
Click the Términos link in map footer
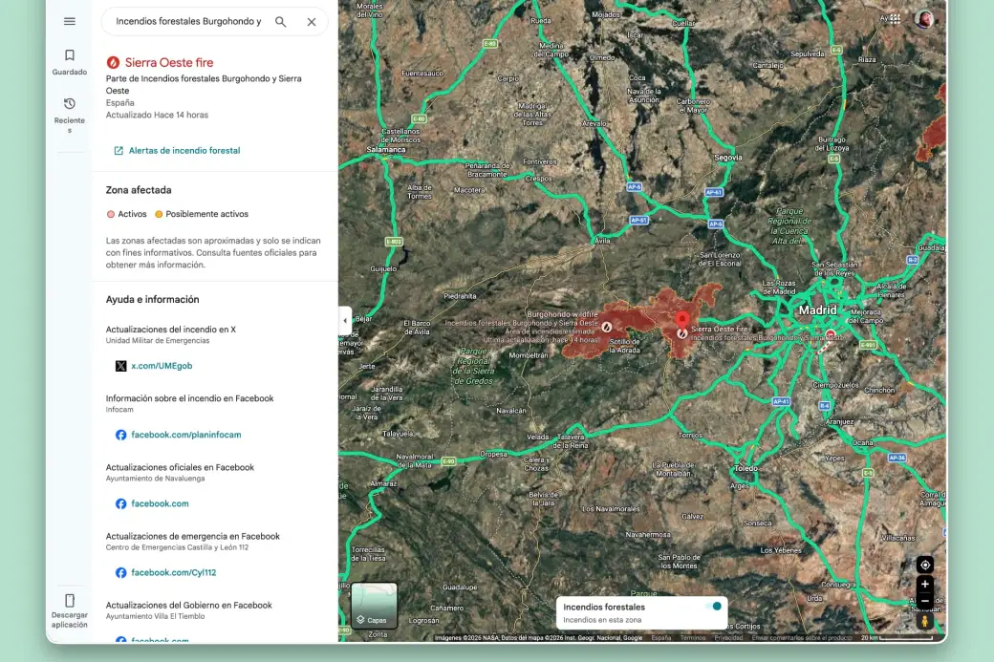(x=692, y=638)
